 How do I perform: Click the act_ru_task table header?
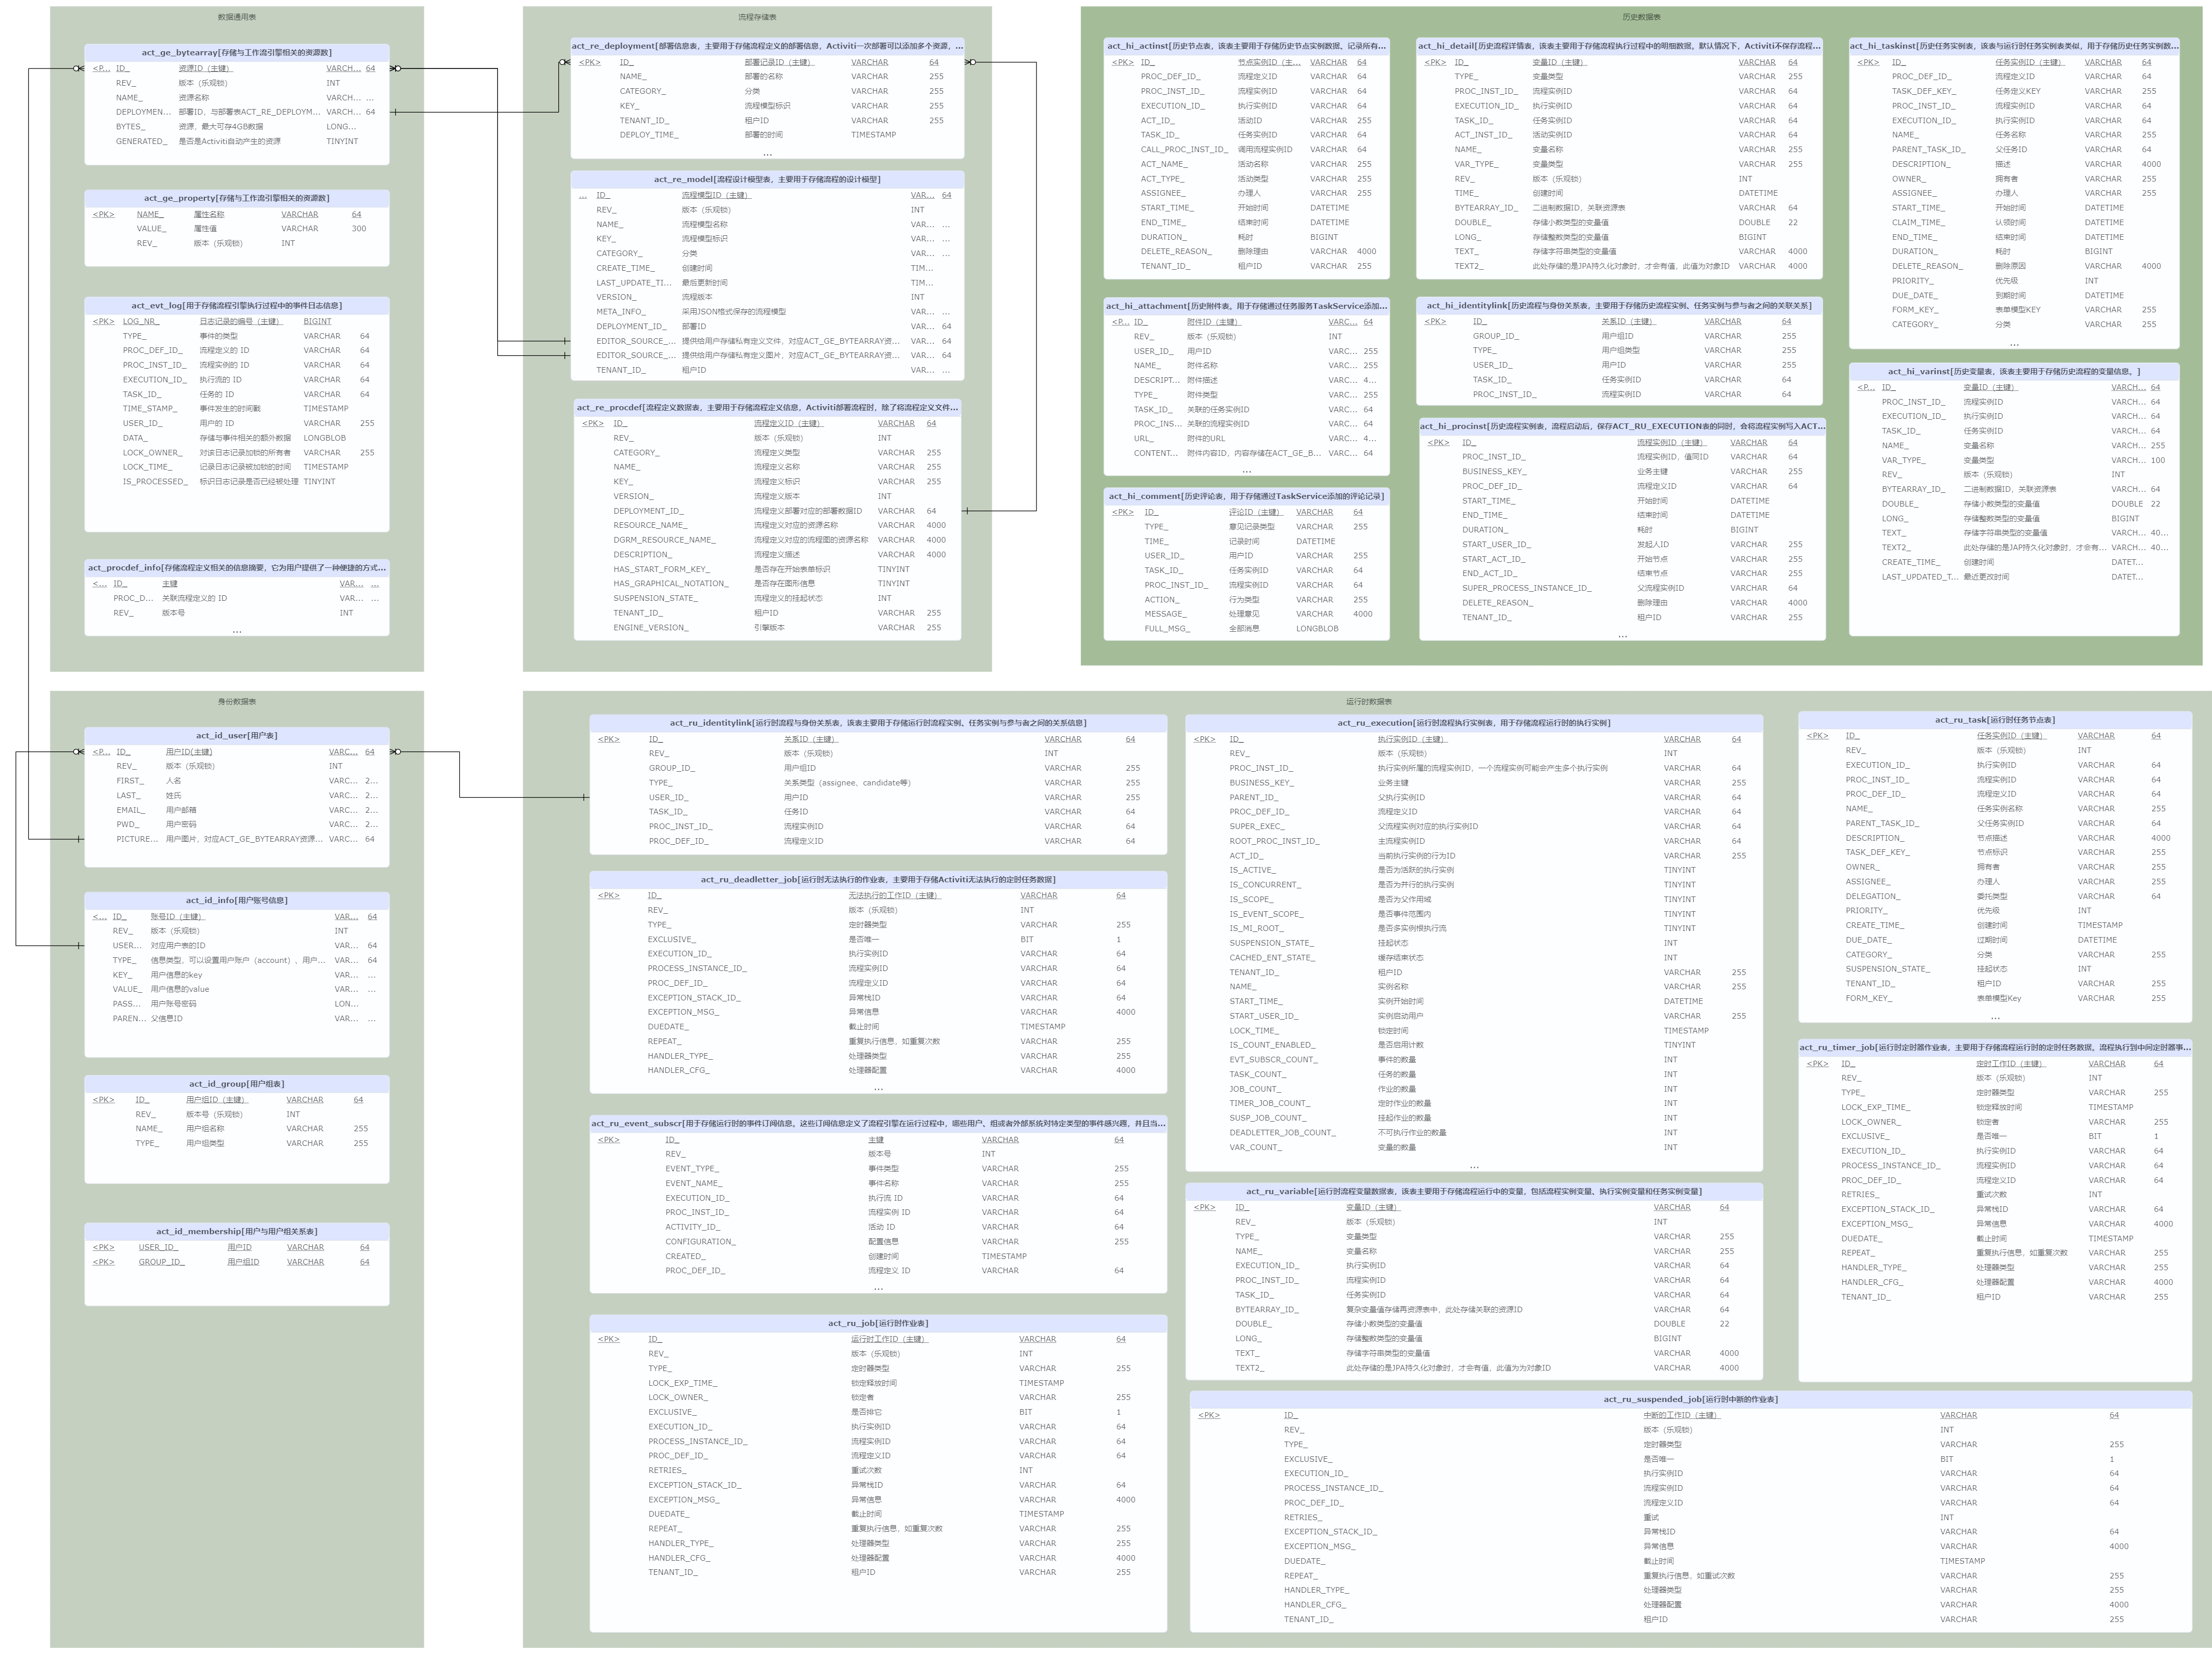click(1994, 720)
